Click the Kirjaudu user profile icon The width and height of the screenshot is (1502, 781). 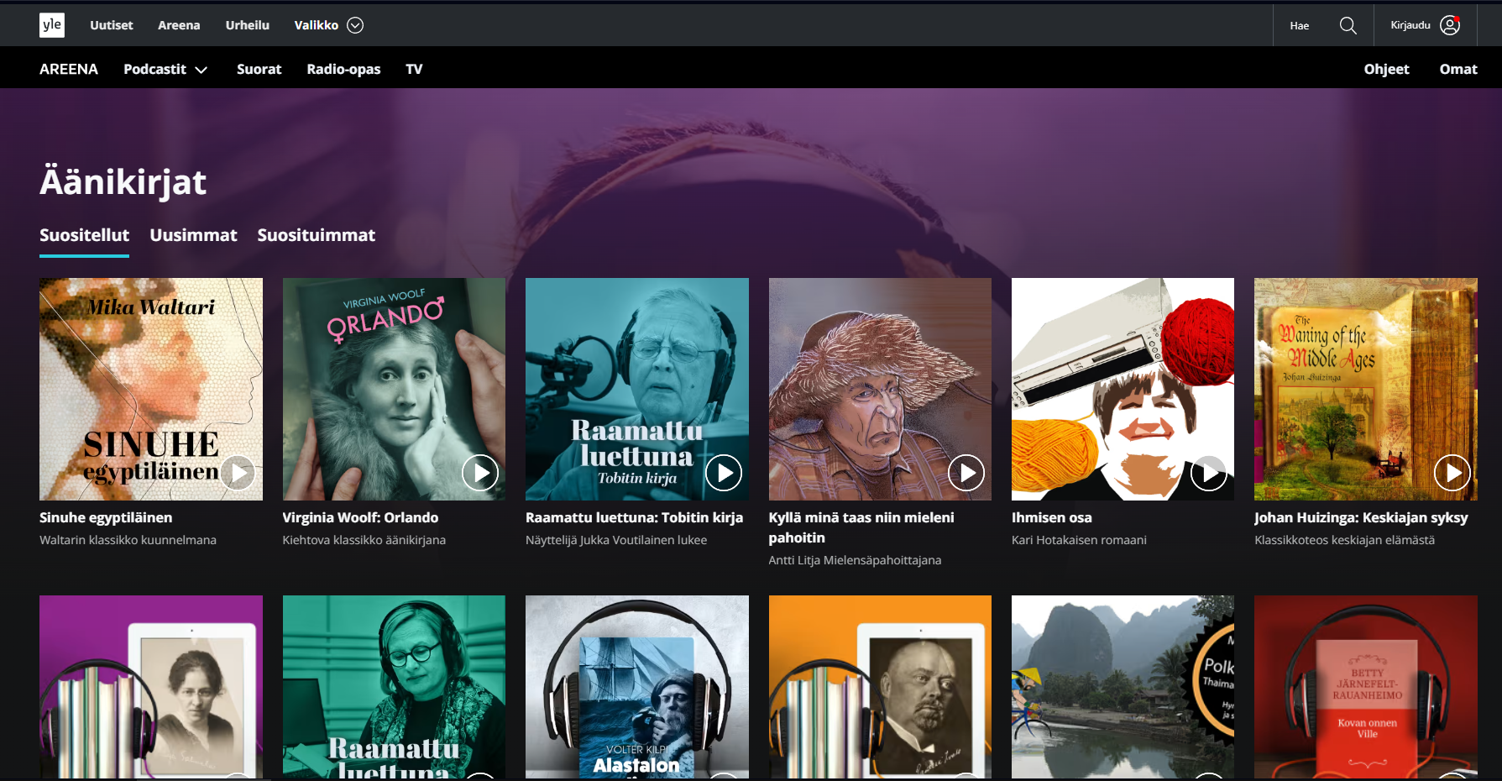1450,25
